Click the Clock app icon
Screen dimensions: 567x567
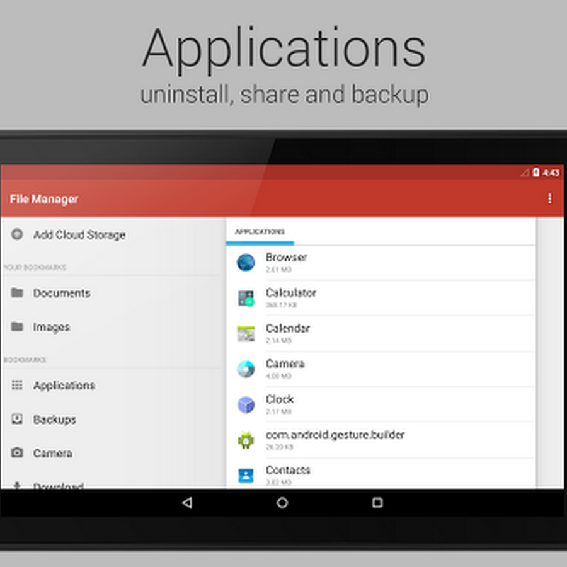click(246, 404)
